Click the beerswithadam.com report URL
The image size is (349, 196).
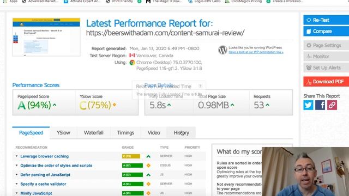click(x=165, y=33)
